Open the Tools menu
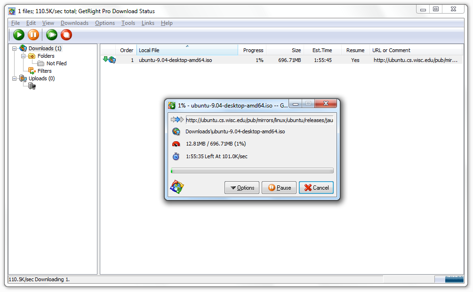 (x=128, y=23)
